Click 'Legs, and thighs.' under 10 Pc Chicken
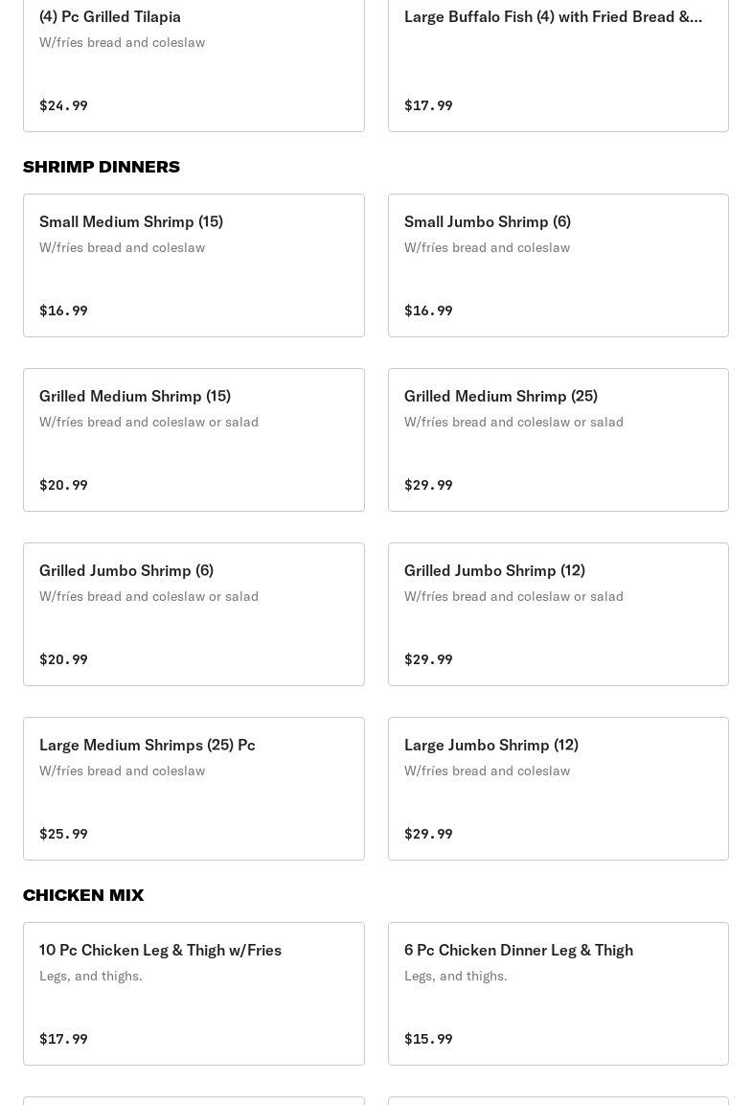The height and width of the screenshot is (1105, 752). pos(91,976)
